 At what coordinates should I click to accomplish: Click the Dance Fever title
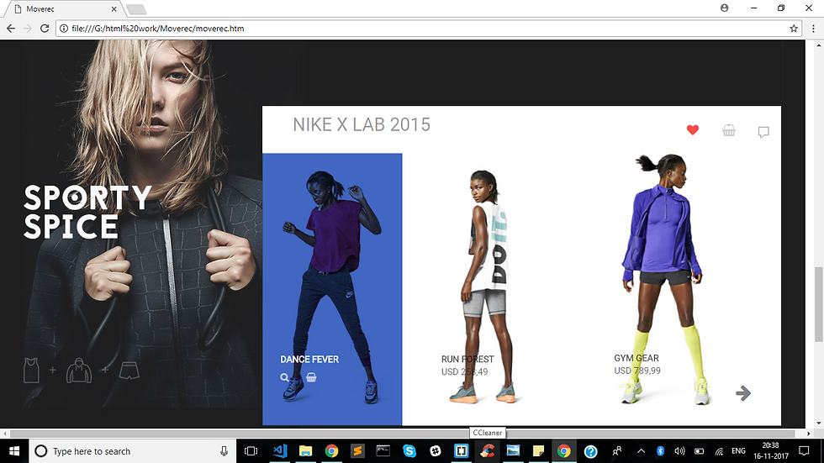pos(309,360)
